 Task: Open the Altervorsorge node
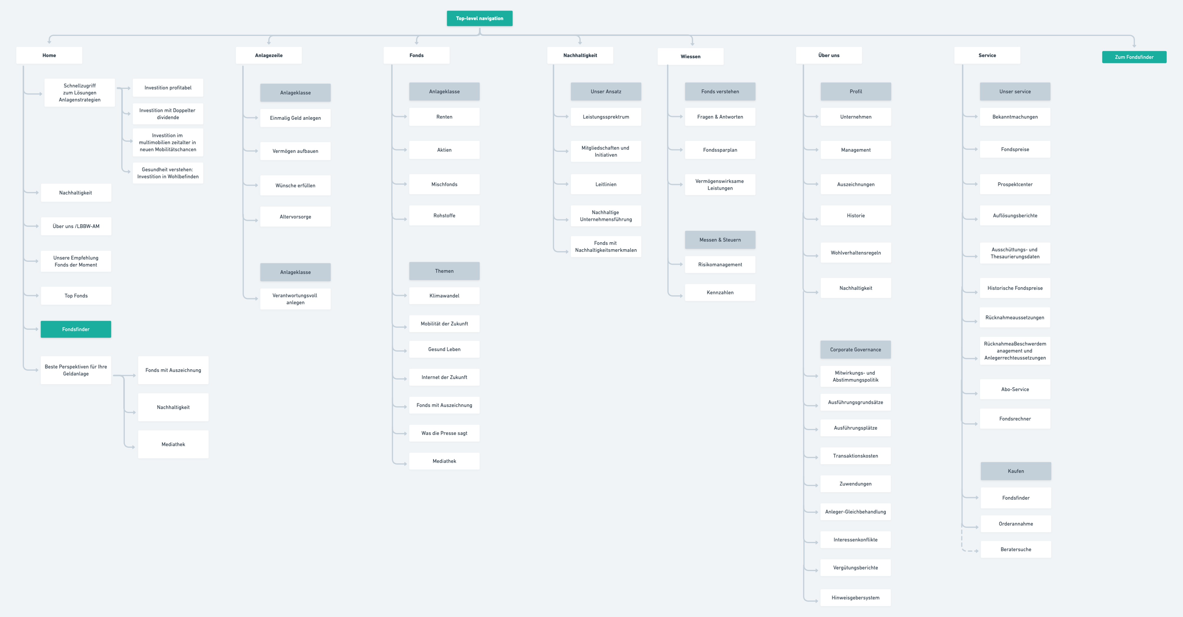(295, 217)
